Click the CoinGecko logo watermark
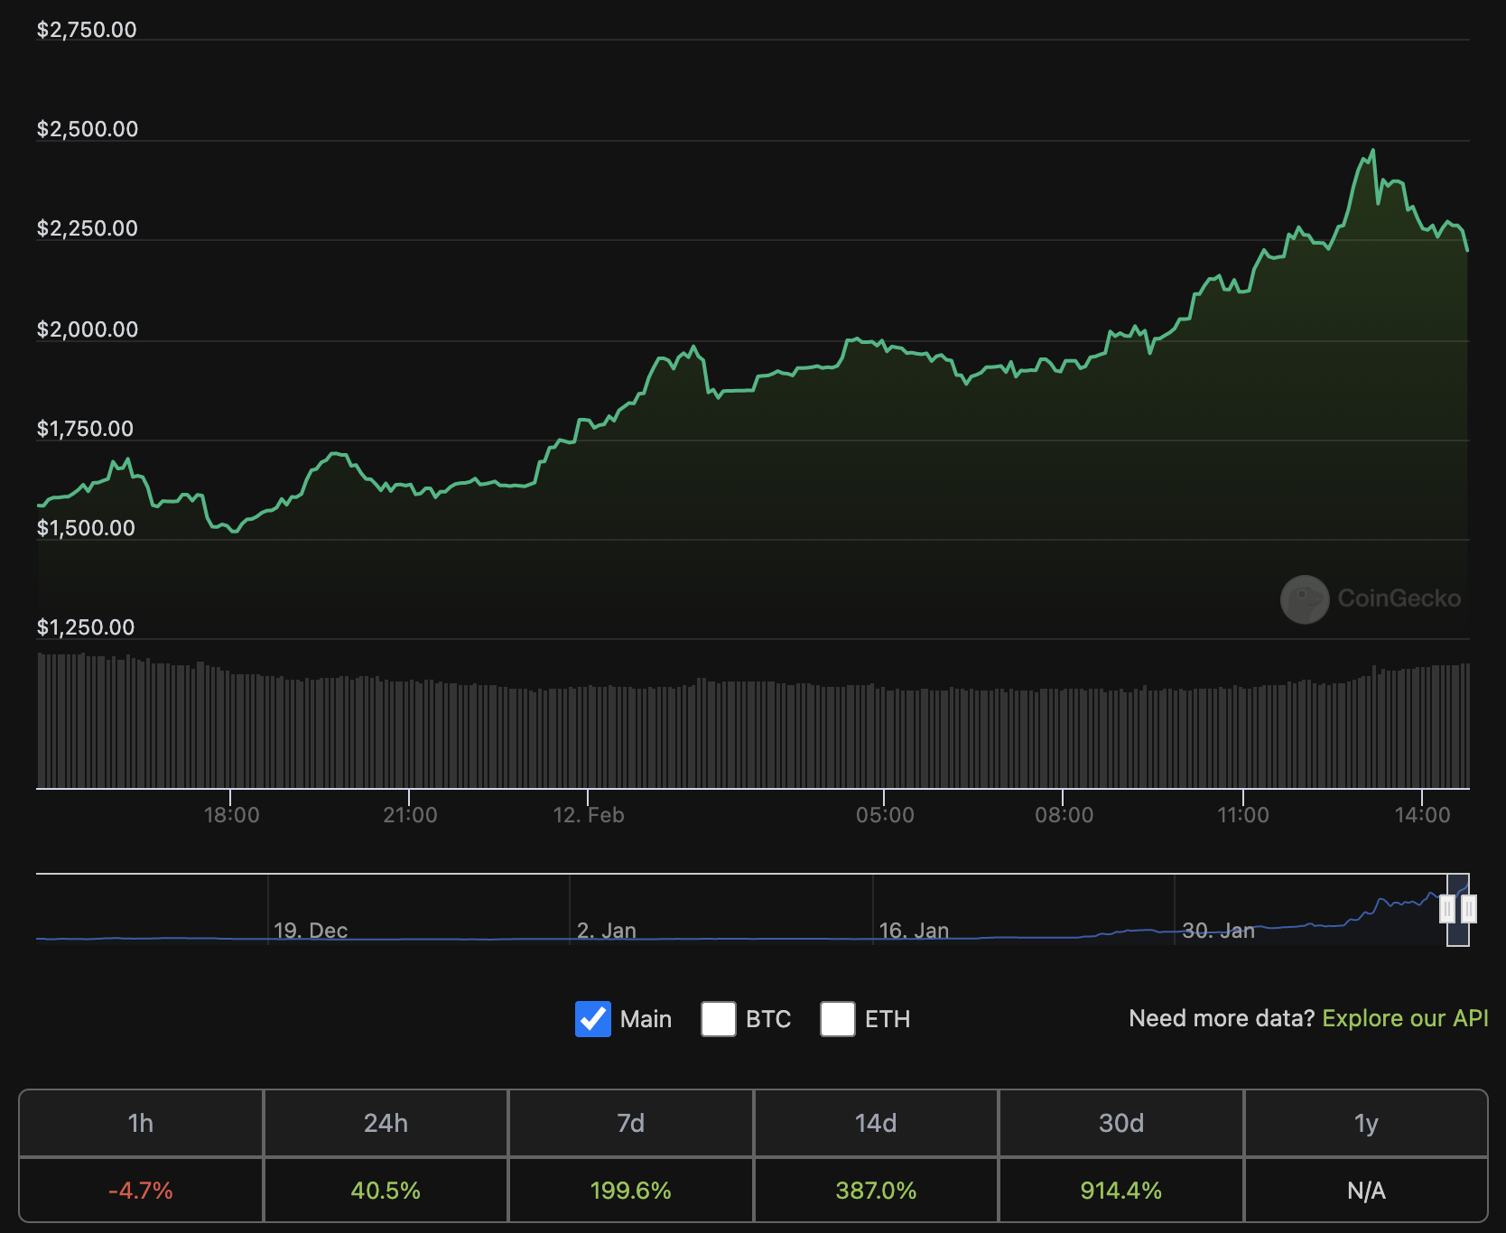 1371,598
